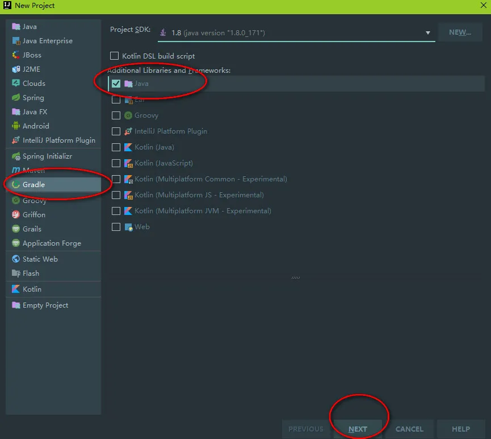Enable Kotlin Multiplatform Common Experimental checkbox

116,179
